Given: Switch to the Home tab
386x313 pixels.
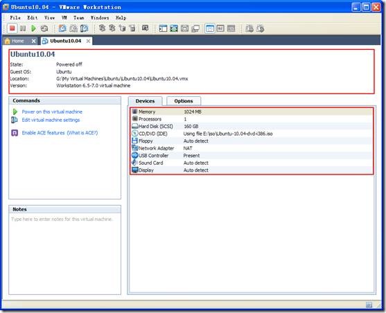Looking at the screenshot, I should click(x=18, y=41).
